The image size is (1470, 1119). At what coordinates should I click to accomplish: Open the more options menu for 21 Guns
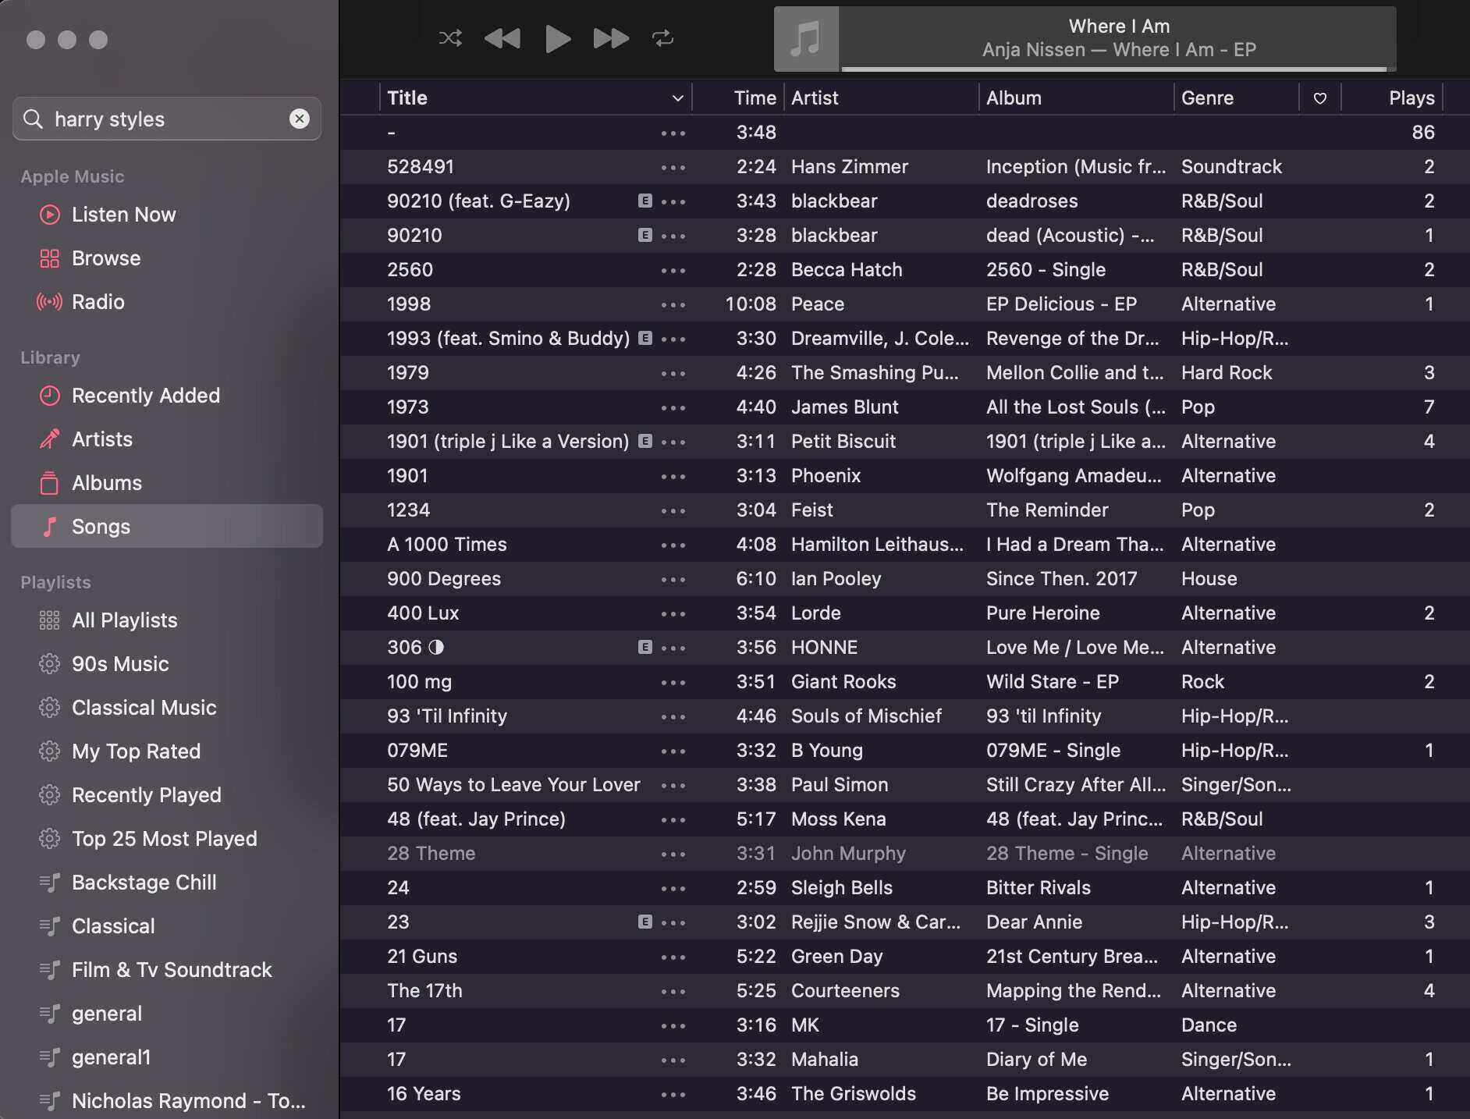pyautogui.click(x=673, y=956)
